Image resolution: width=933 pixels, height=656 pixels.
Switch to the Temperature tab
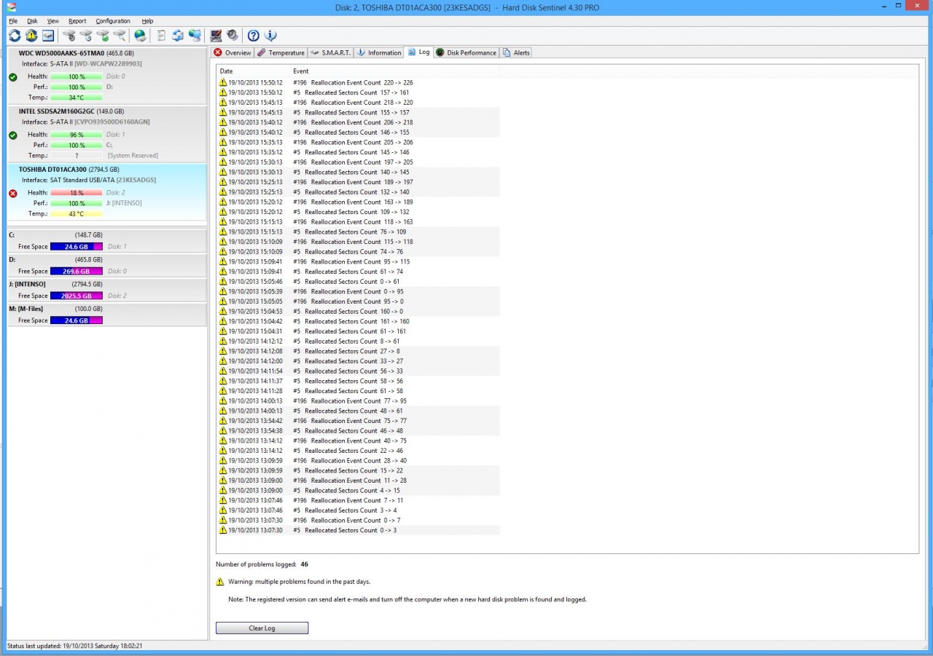pyautogui.click(x=281, y=52)
